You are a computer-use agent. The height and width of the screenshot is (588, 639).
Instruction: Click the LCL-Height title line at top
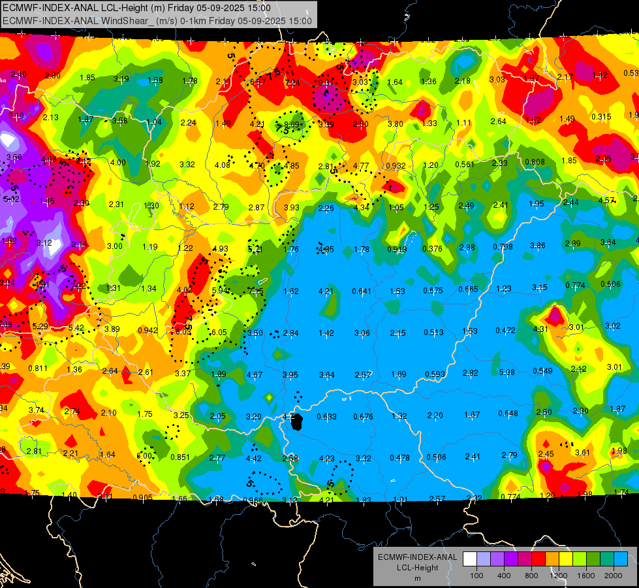136,8
